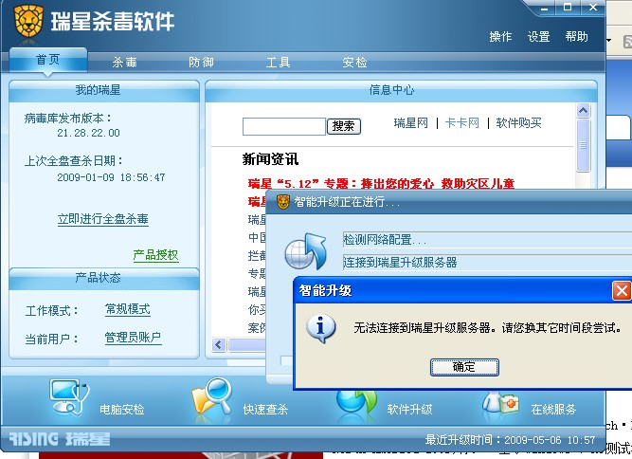Click the 最近升级时间 status bar entry
This screenshot has width=632, height=459.
pos(510,440)
